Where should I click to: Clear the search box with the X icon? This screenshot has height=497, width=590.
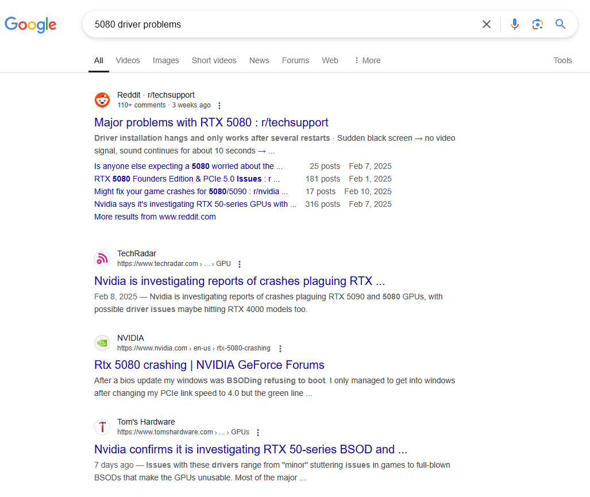click(486, 25)
